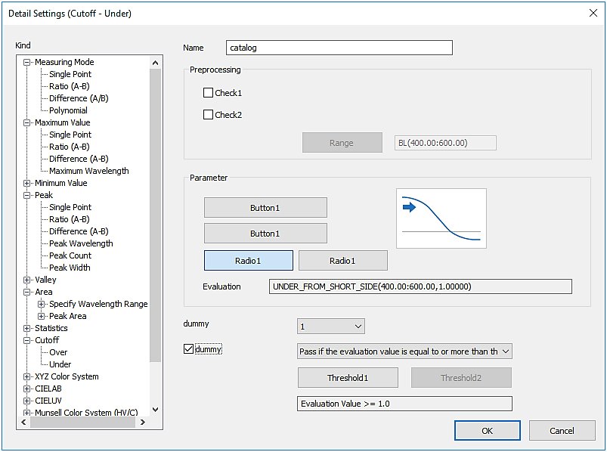The height and width of the screenshot is (452, 607).
Task: Select Under under Cutoff
Action: 60,364
